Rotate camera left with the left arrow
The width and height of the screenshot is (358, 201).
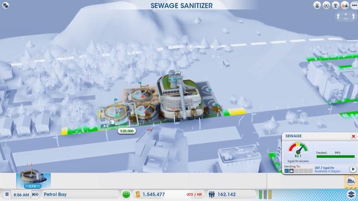pyautogui.click(x=338, y=16)
